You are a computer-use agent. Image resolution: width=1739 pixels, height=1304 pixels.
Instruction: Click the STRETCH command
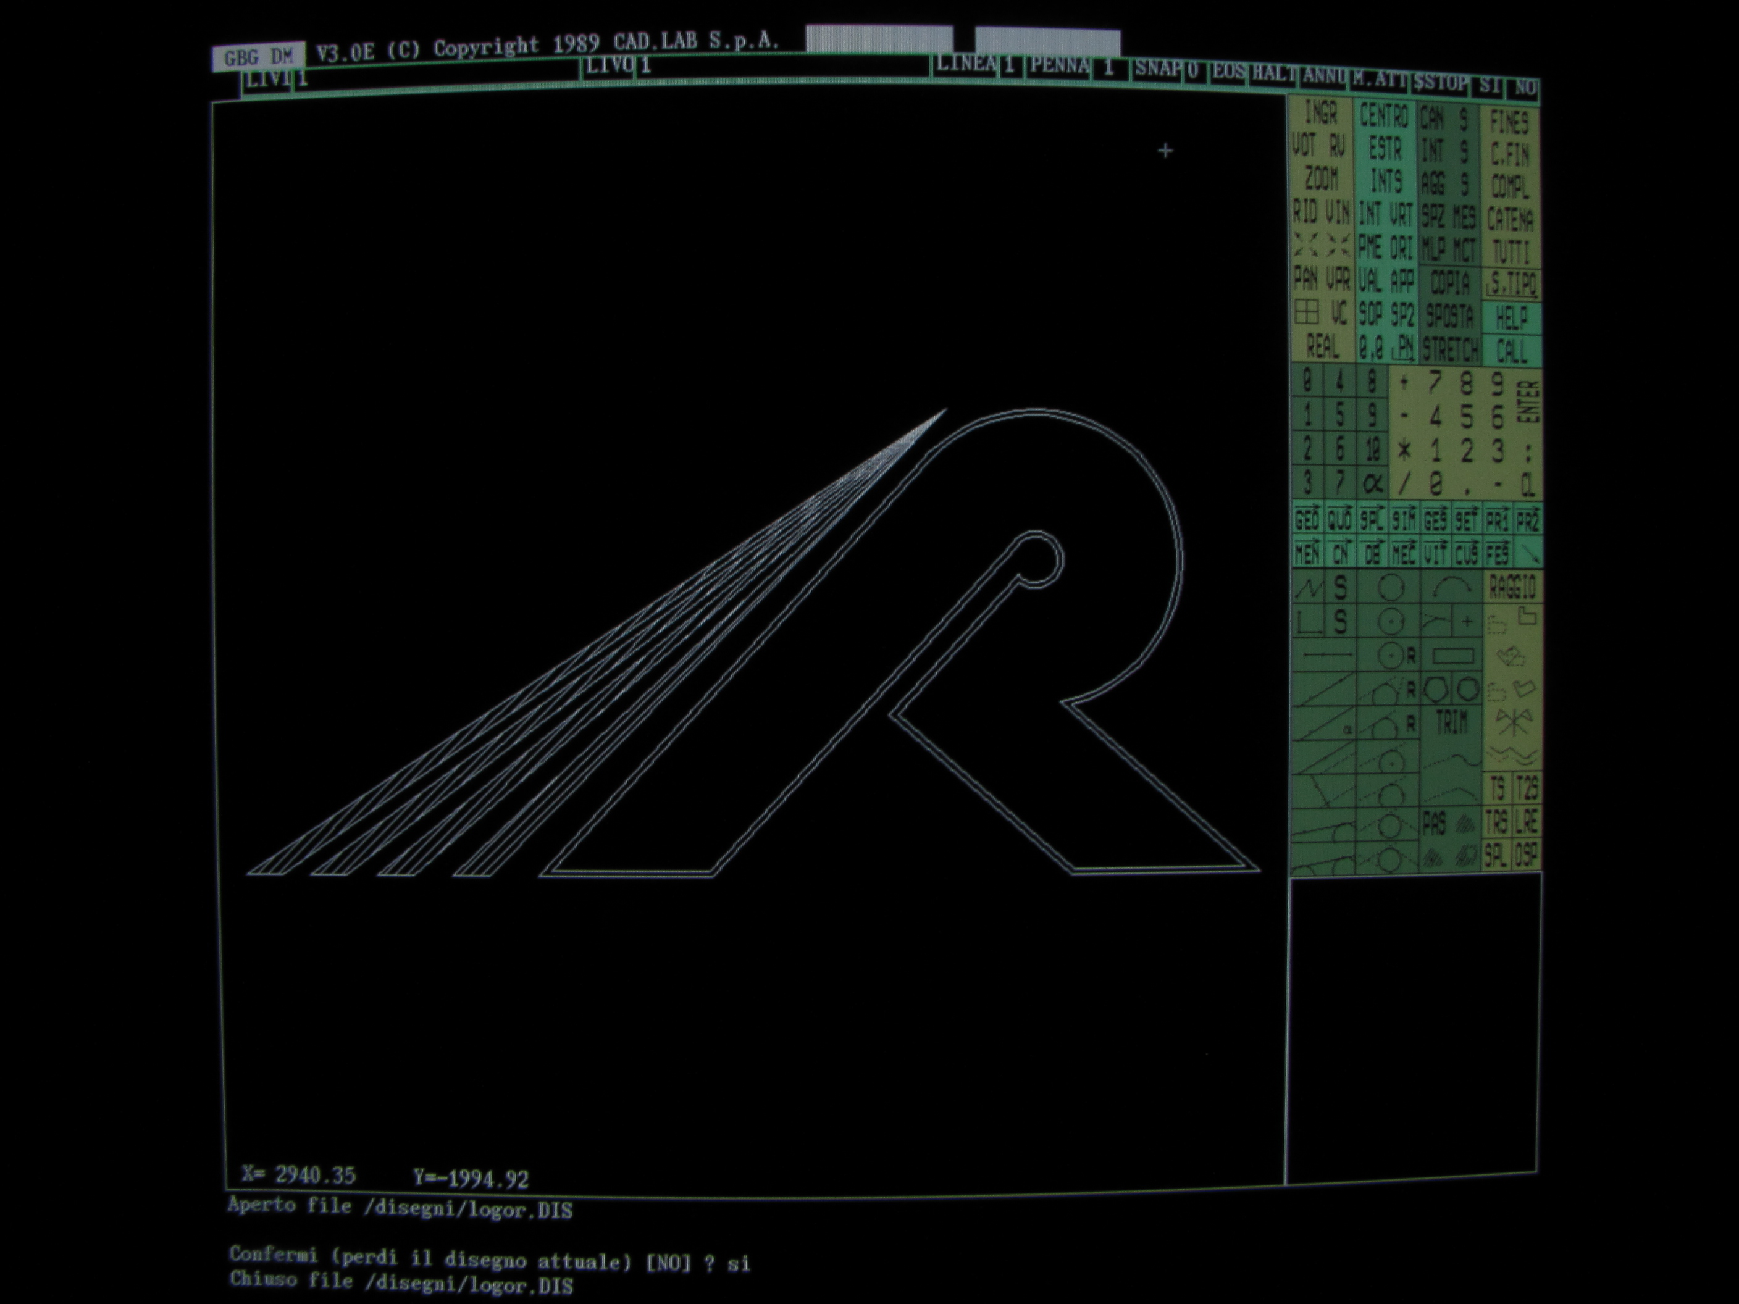pyautogui.click(x=1451, y=350)
